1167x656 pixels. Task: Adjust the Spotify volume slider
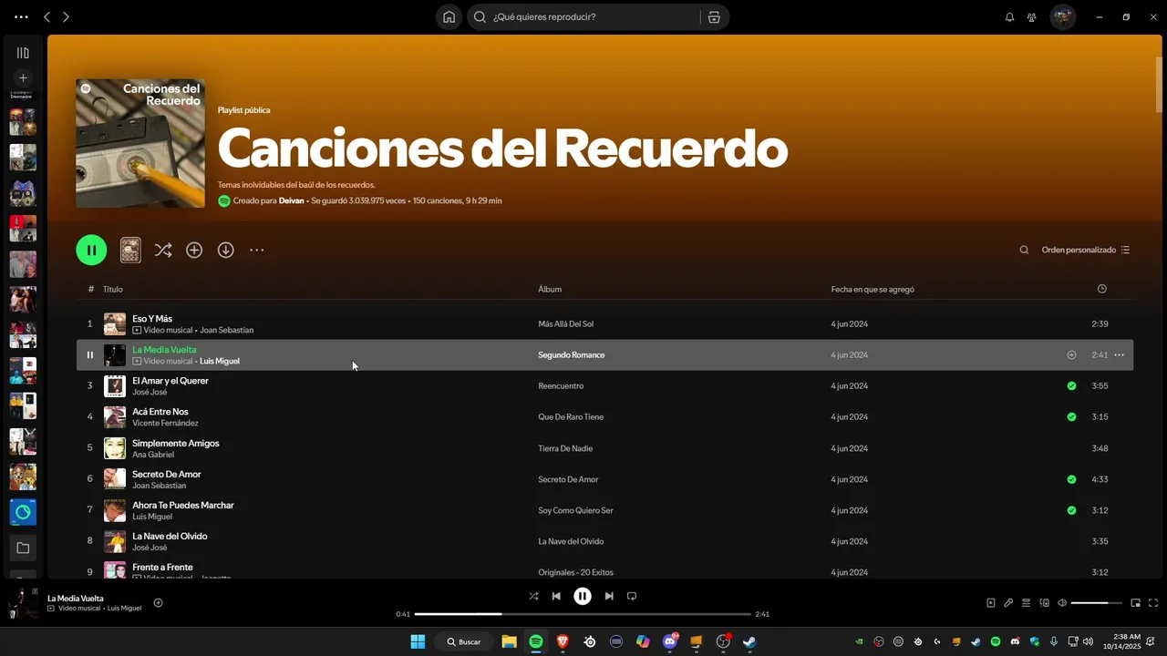pos(1096,603)
